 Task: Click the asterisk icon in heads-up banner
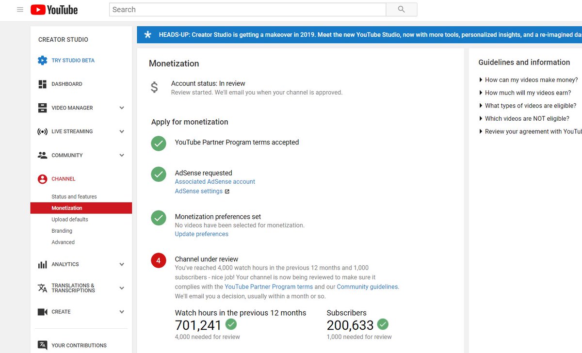(148, 35)
